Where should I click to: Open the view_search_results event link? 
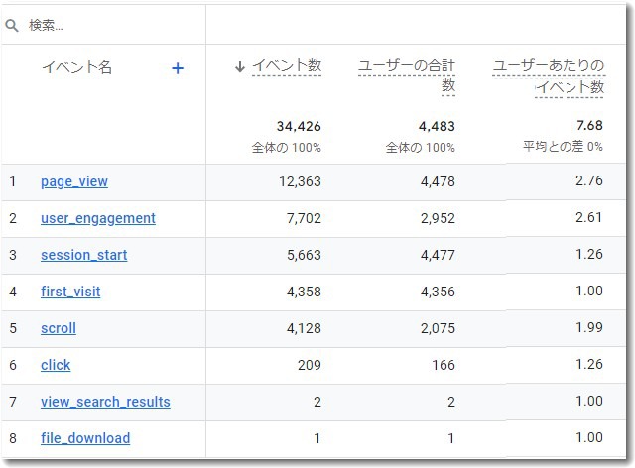(x=105, y=402)
